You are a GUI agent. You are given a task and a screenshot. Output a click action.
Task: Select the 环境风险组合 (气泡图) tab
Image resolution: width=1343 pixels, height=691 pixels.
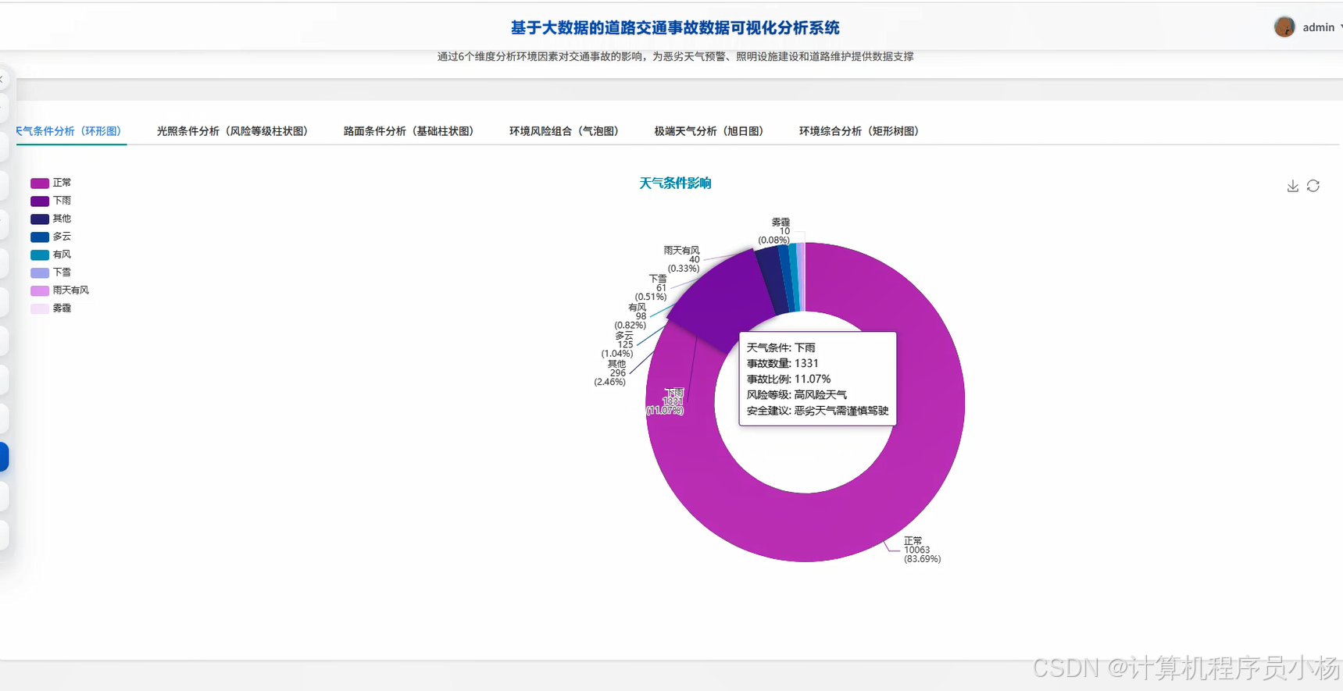(564, 131)
